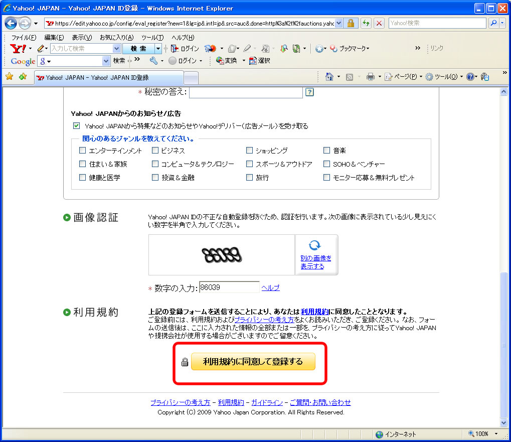Open the 検索 button dropdown arrow
Image resolution: width=511 pixels, height=442 pixels.
(158, 49)
